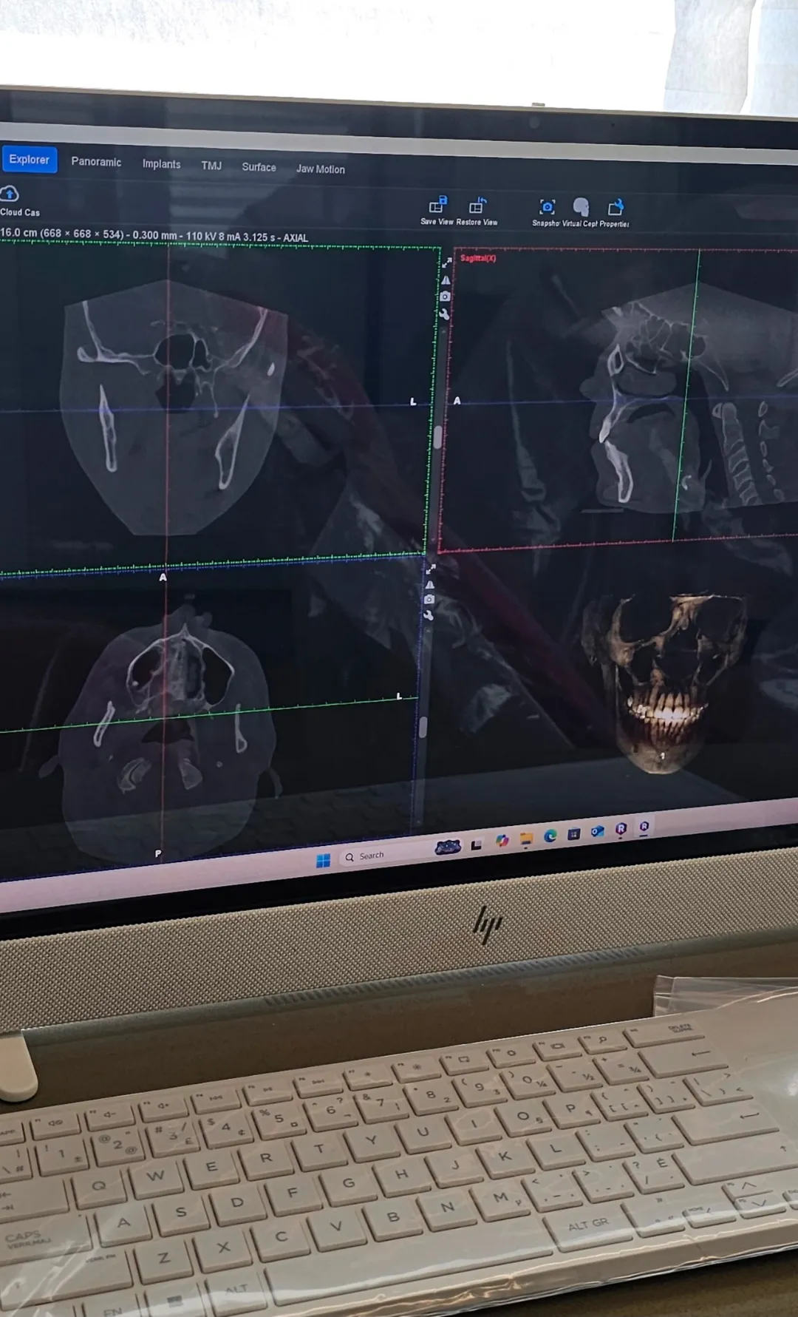
Task: Open wrench settings beside upper view
Action: (x=444, y=314)
